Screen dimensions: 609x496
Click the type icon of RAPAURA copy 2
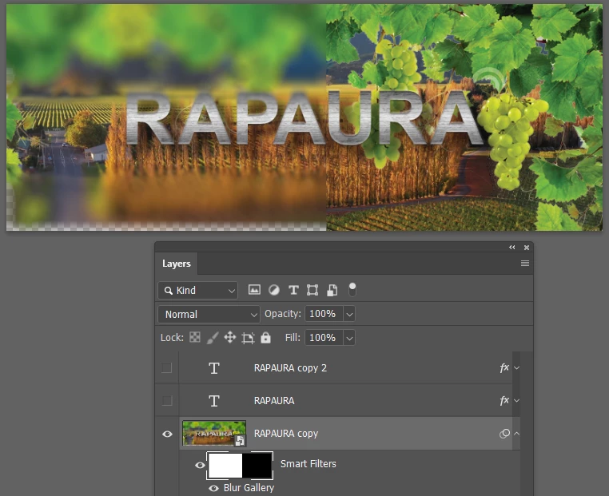point(214,368)
